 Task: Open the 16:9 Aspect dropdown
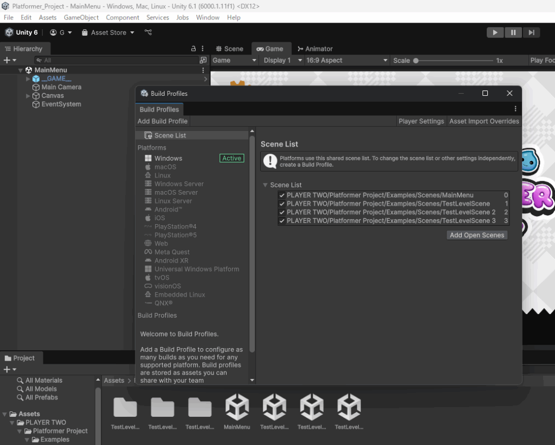pyautogui.click(x=346, y=61)
